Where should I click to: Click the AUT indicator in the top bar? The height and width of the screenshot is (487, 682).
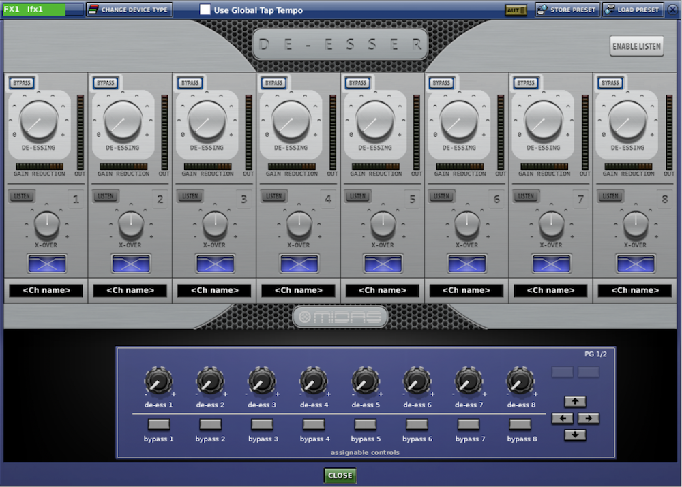[515, 10]
